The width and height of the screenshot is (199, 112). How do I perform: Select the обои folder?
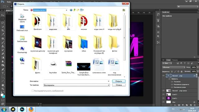click(84, 44)
